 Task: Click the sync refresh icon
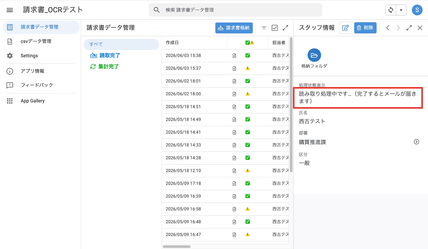391,10
